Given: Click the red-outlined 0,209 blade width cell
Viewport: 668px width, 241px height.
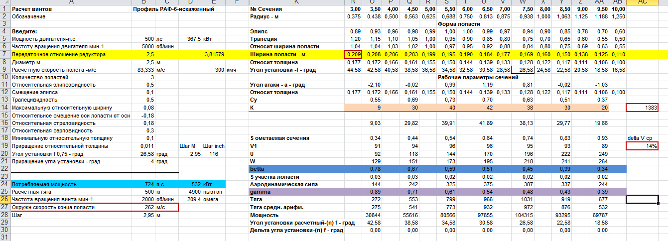Looking at the screenshot, I should click(x=353, y=54).
